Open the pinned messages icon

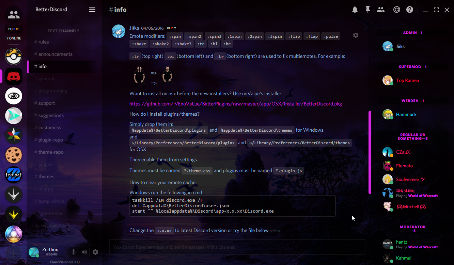click(x=368, y=10)
